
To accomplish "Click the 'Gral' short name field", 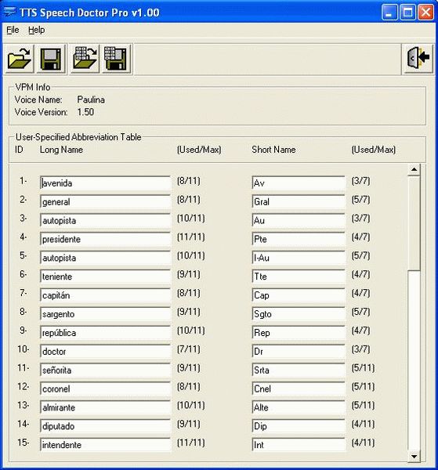I will click(299, 202).
